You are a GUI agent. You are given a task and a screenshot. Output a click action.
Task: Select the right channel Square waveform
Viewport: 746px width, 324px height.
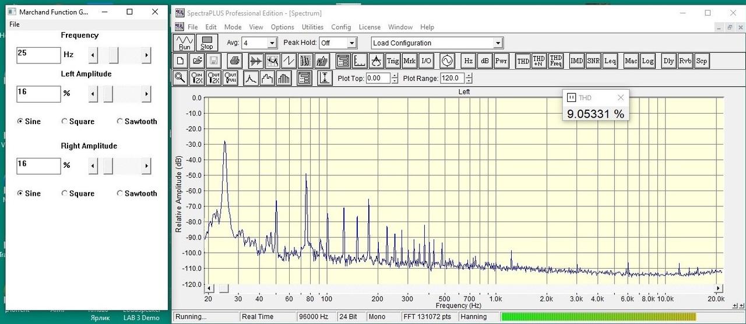point(78,193)
